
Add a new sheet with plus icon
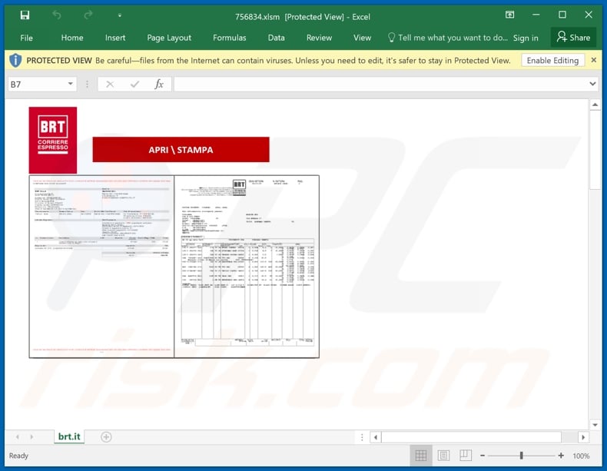106,436
